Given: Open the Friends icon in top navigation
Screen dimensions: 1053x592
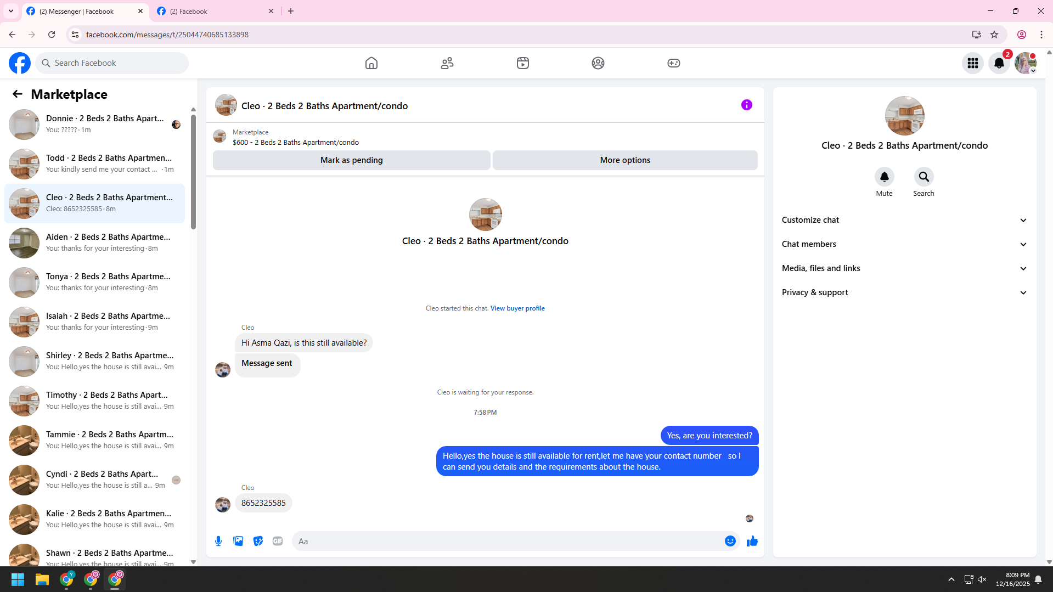Looking at the screenshot, I should click(x=447, y=63).
